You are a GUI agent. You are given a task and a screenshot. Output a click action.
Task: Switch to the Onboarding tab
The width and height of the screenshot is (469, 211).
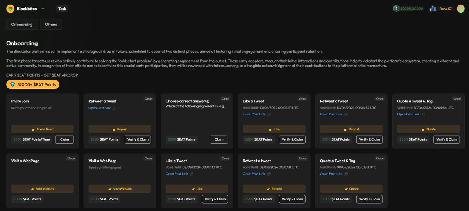tap(22, 24)
